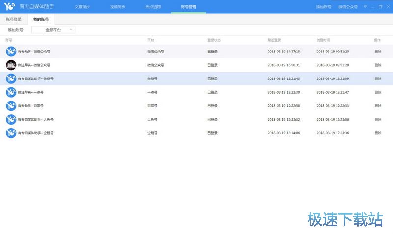
Task: Delete the 有专自媒体助手--头条号 account
Action: coord(378,78)
